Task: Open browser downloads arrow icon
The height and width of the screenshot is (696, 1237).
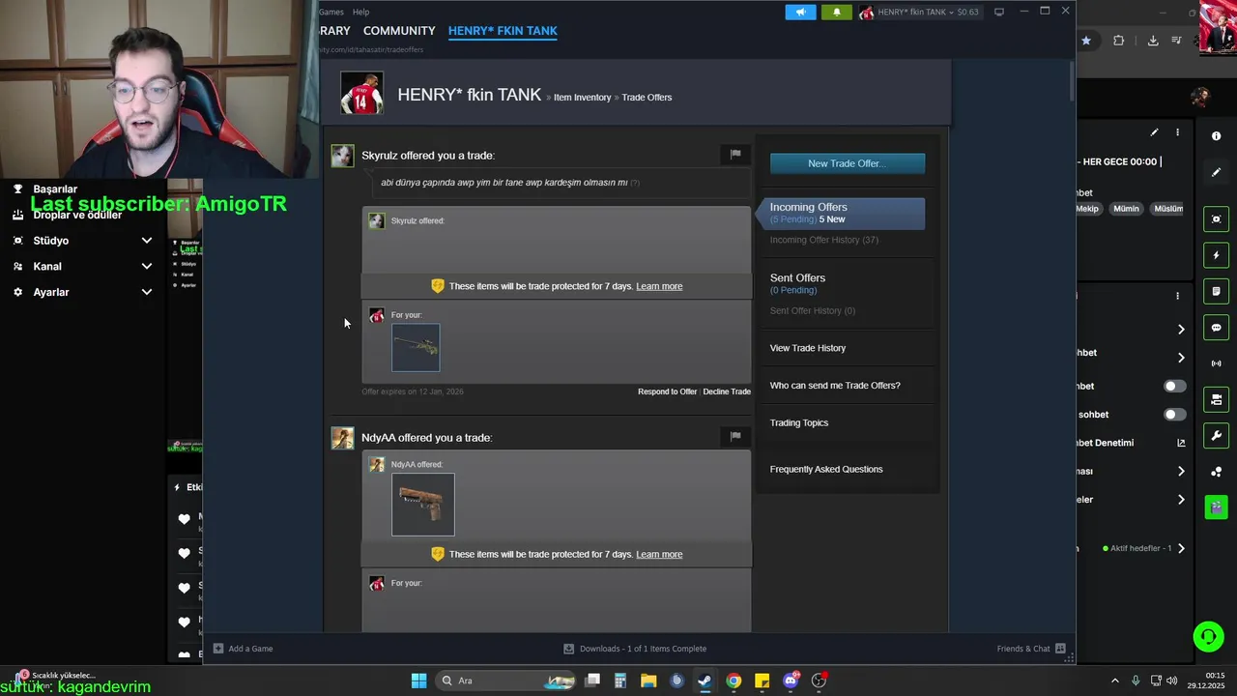Action: (1153, 41)
